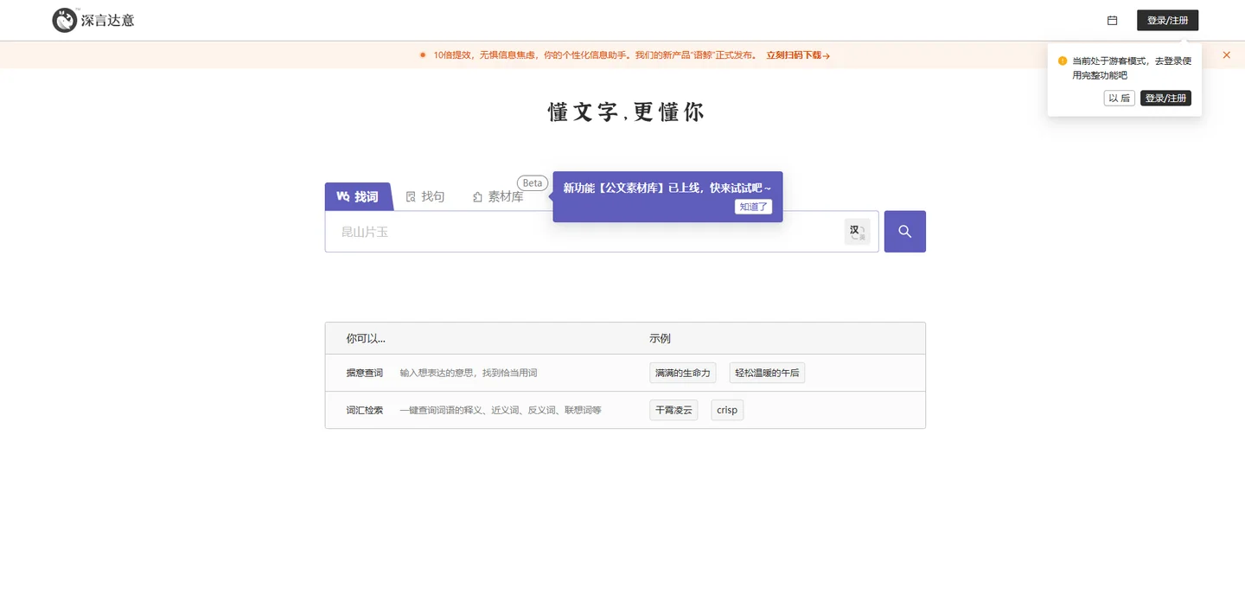Click the Beta badge above 素材库
Viewport: 1245px width, 601px height.
click(x=532, y=182)
